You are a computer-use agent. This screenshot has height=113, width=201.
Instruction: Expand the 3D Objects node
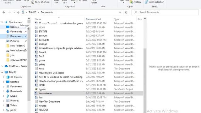3,77
